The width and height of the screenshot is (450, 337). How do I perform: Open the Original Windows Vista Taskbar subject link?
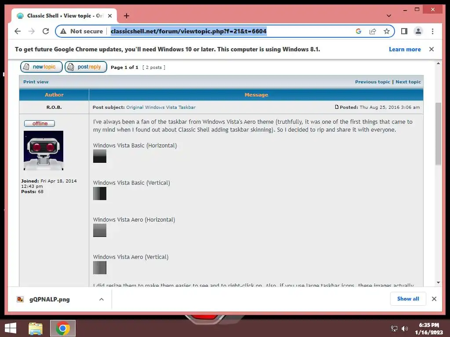pos(161,107)
